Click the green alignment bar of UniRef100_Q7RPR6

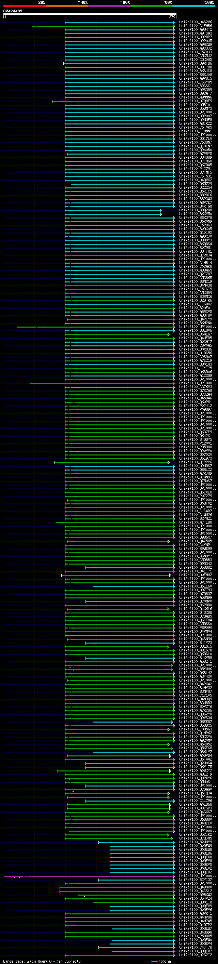click(x=112, y=463)
